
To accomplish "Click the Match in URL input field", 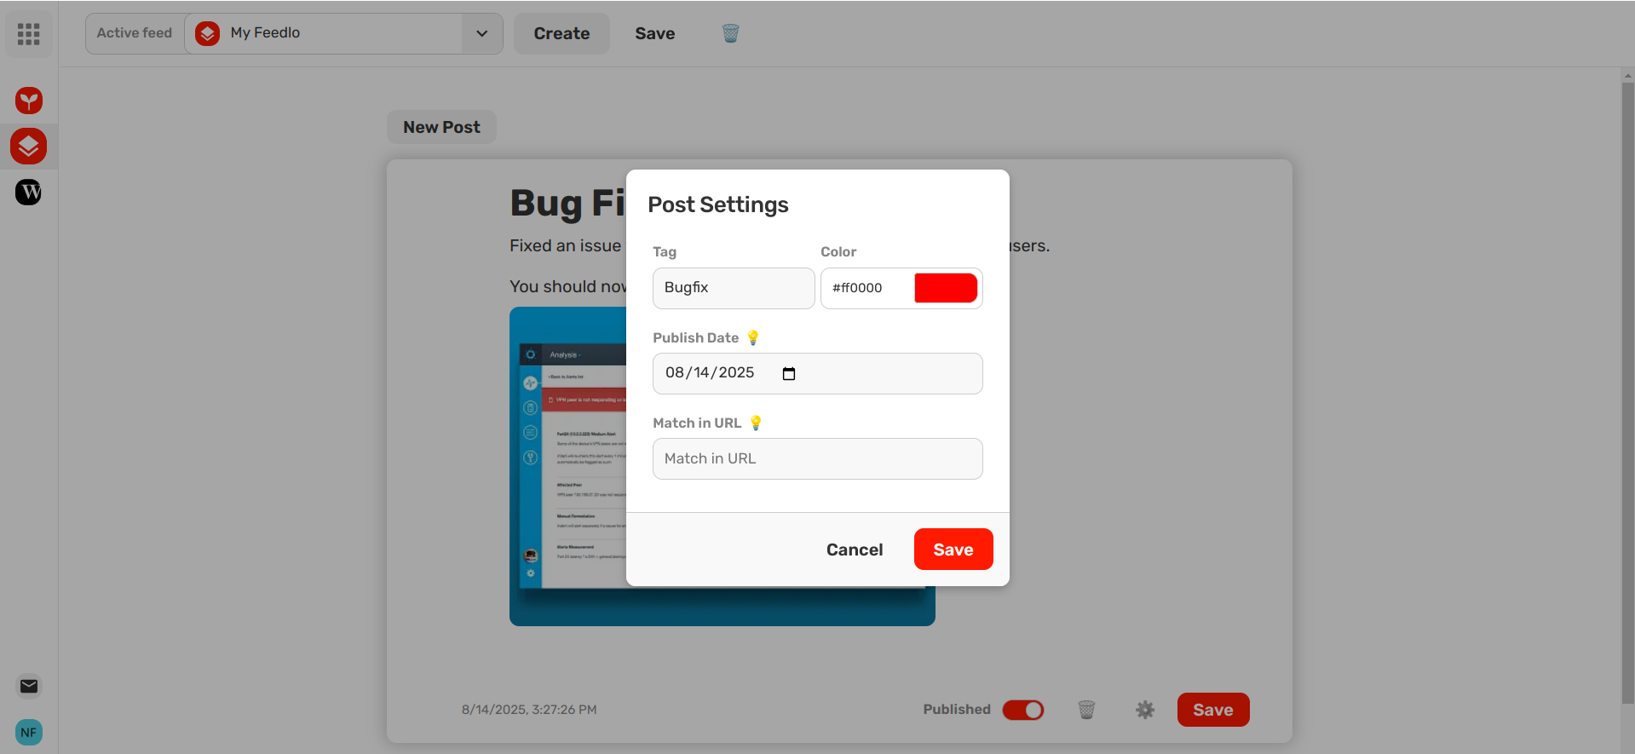I will click(x=817, y=458).
